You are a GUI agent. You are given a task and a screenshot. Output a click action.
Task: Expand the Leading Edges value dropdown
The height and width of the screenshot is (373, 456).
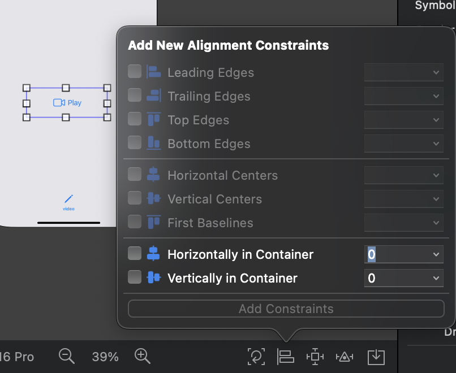click(436, 72)
